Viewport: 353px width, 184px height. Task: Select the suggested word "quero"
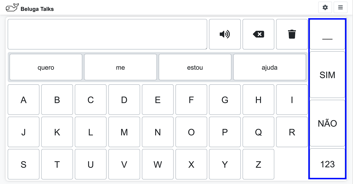(x=46, y=68)
